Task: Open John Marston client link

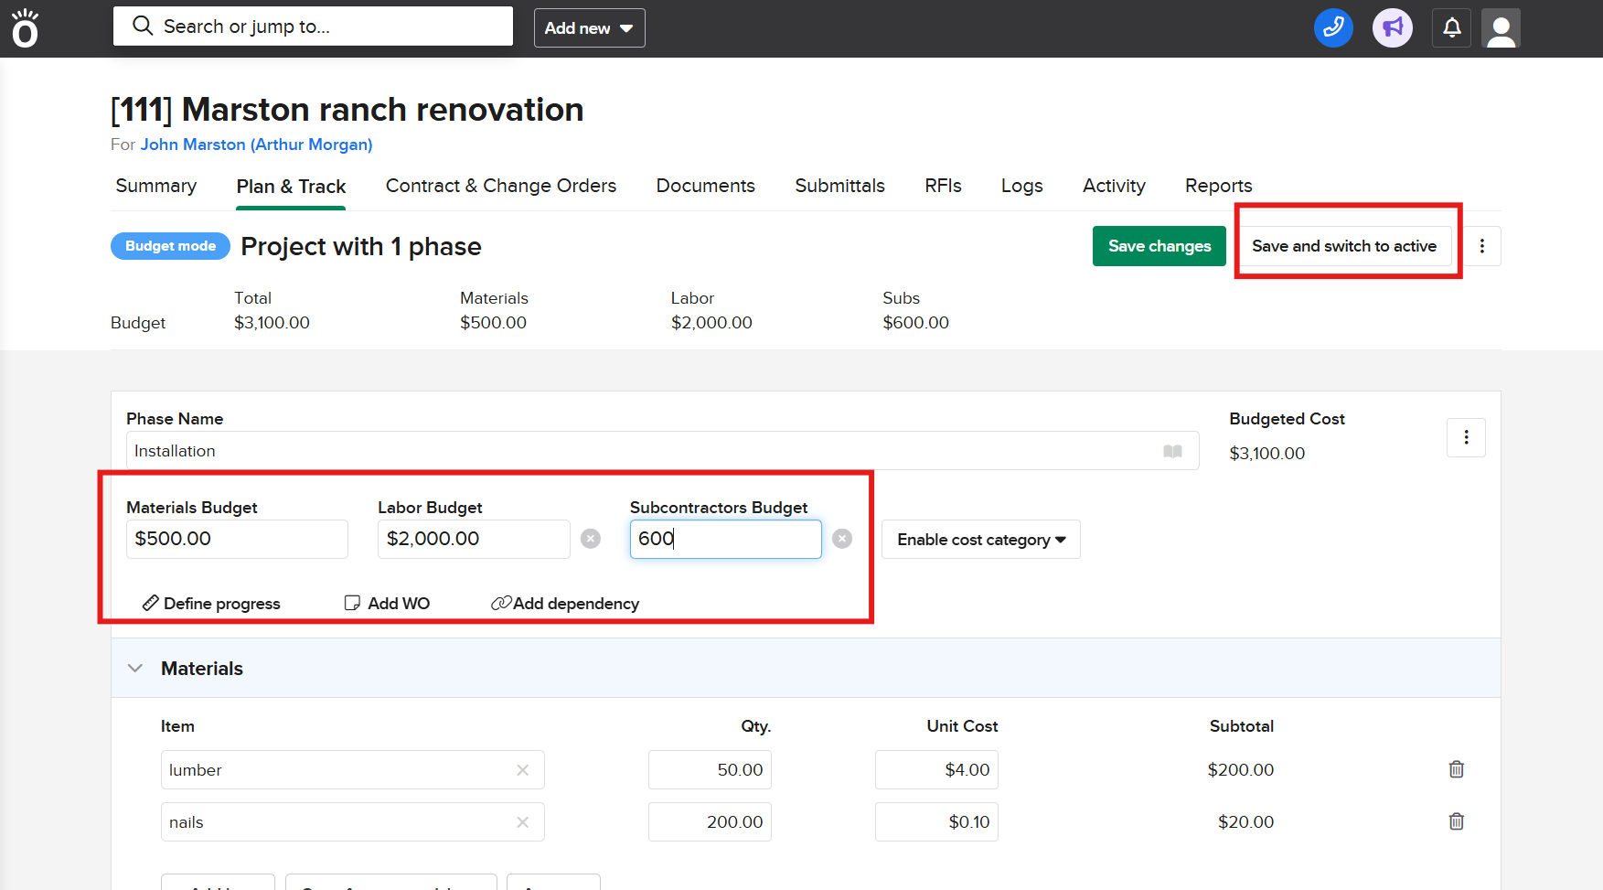Action: [256, 145]
